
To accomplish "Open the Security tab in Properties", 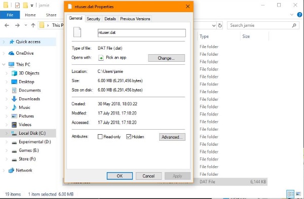I will [93, 19].
